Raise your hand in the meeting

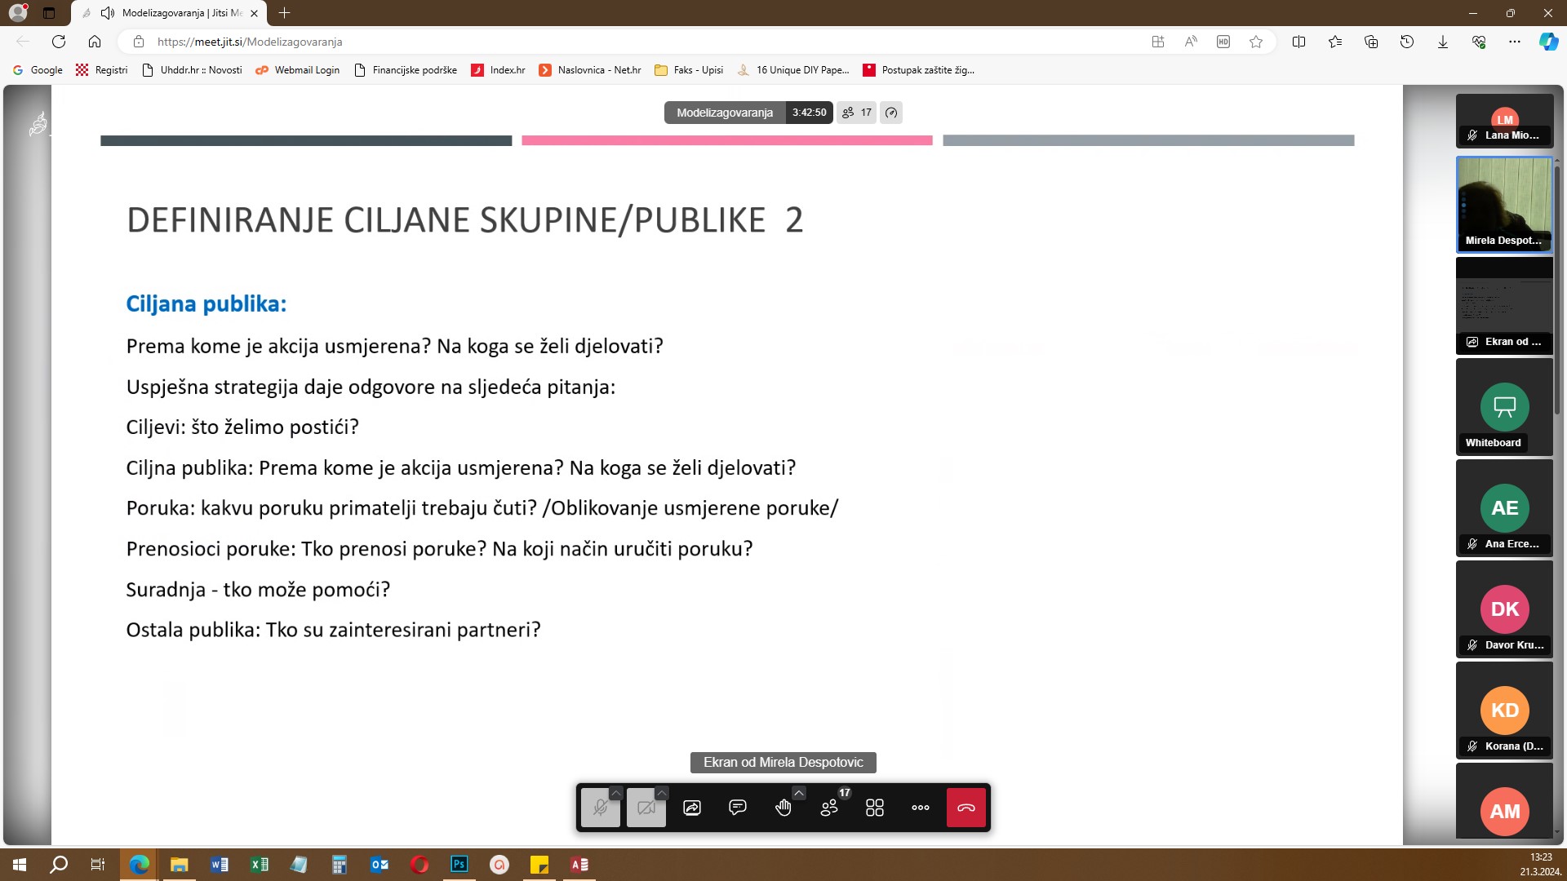(783, 808)
